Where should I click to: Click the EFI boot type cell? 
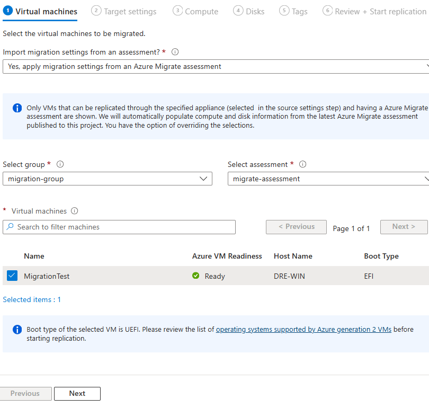[x=369, y=276]
